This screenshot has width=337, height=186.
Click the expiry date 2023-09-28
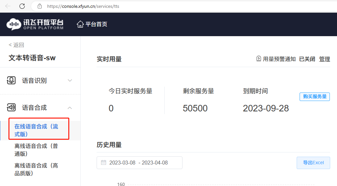click(266, 108)
